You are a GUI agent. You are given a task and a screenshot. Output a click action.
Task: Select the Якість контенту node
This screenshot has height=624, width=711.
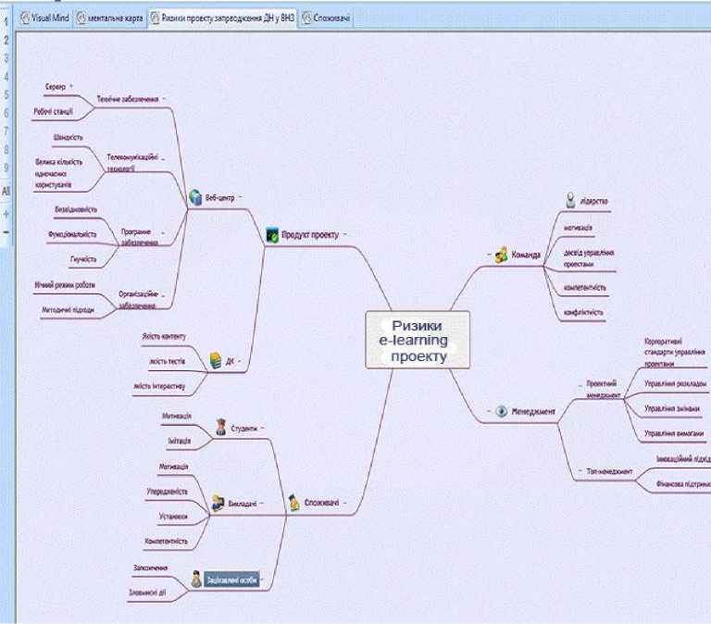point(164,336)
